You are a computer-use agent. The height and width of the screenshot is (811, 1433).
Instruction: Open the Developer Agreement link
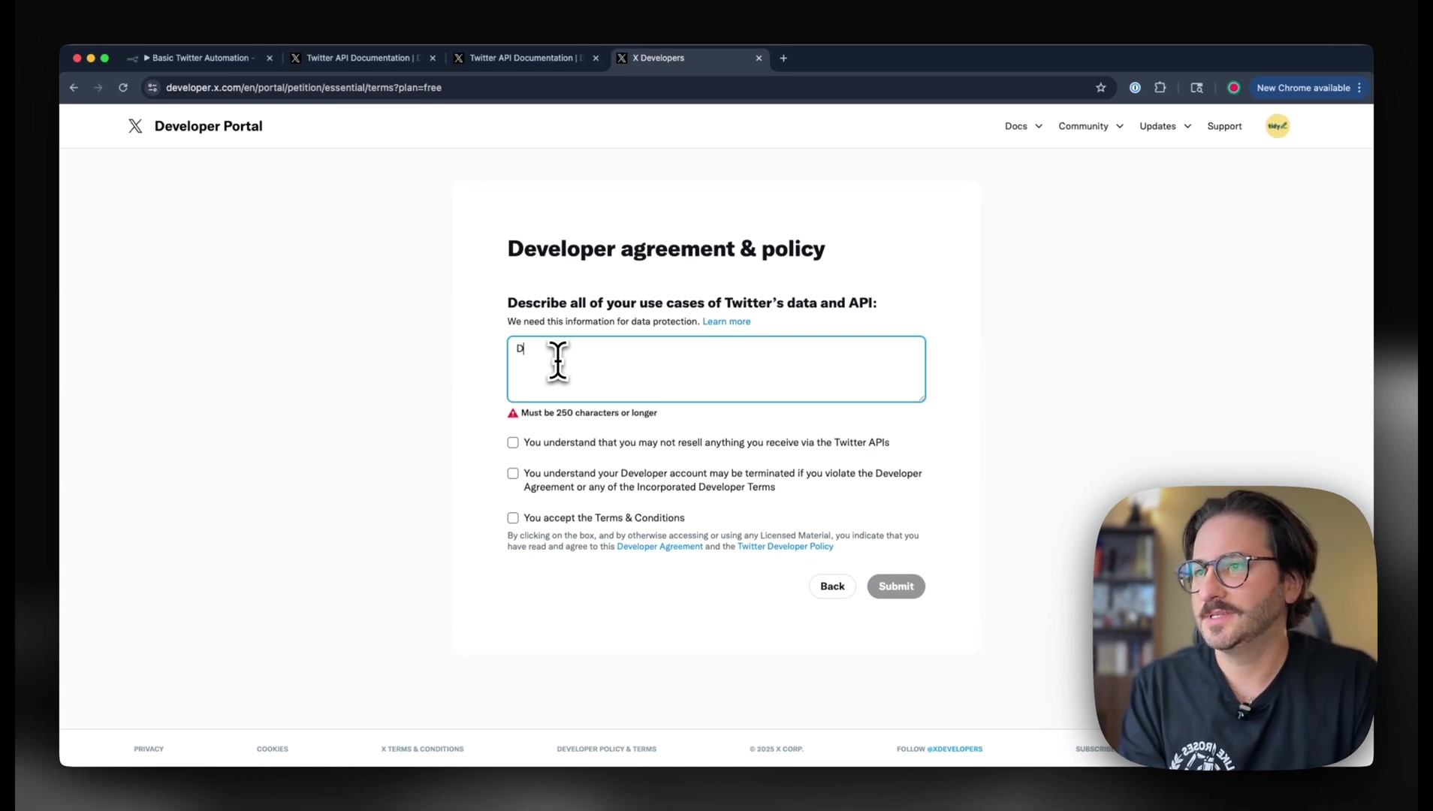point(659,547)
